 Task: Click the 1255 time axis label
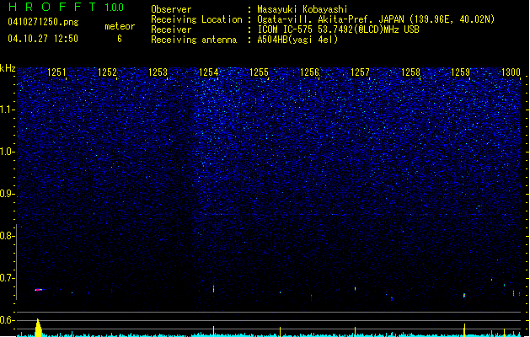[x=259, y=72]
